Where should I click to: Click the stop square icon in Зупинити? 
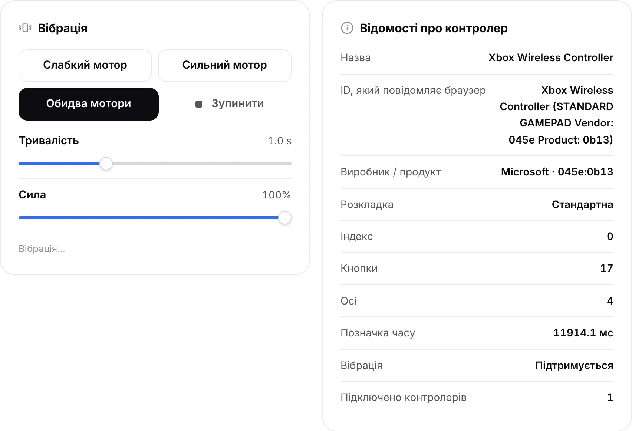(199, 104)
